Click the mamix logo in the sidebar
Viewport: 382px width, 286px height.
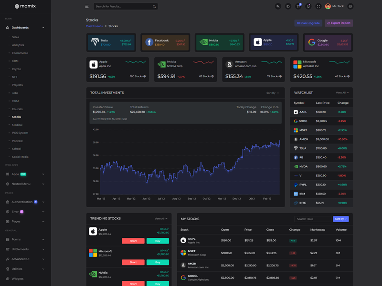[x=25, y=6]
